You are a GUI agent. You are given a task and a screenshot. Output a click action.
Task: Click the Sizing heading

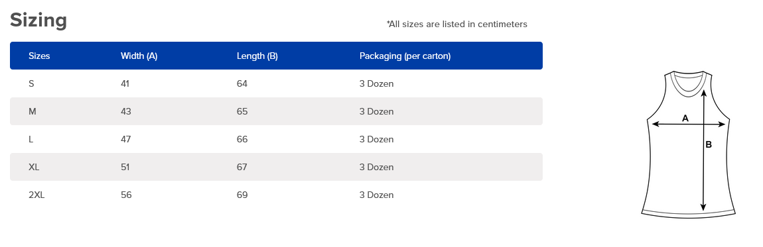point(38,21)
